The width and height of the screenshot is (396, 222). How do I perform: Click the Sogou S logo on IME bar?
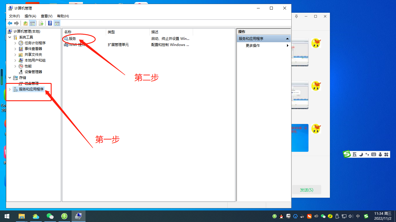click(347, 154)
